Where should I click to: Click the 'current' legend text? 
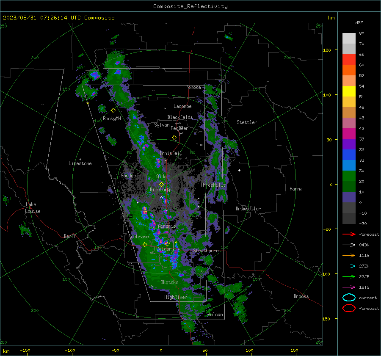(x=368, y=298)
